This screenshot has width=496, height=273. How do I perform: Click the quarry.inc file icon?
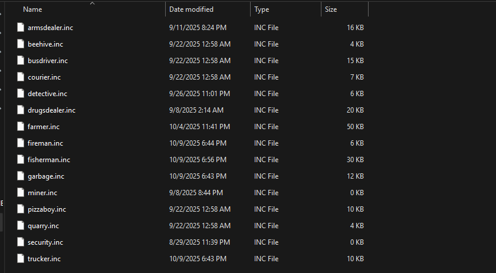[21, 226]
